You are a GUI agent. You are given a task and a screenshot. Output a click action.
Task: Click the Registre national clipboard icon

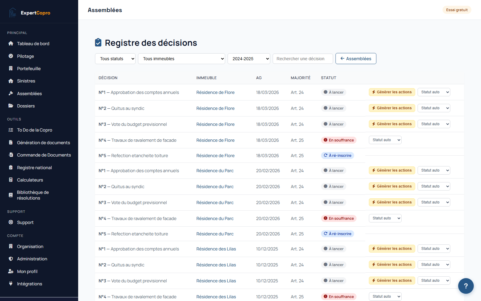(x=11, y=167)
